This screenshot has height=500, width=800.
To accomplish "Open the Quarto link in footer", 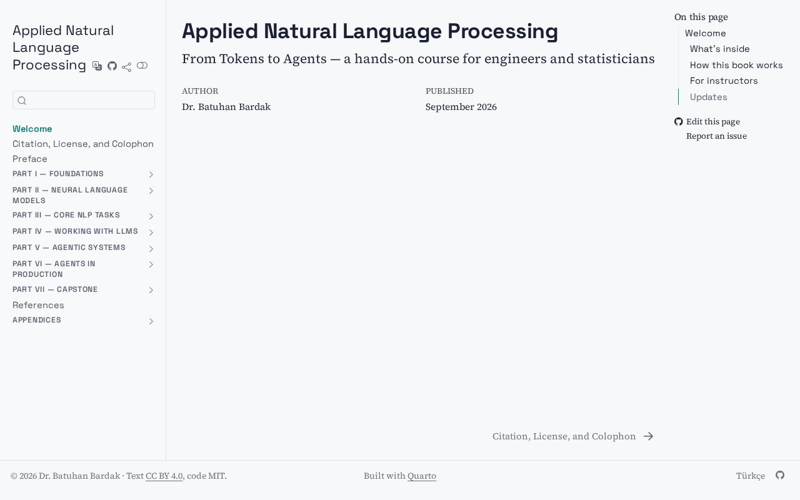I will [422, 476].
